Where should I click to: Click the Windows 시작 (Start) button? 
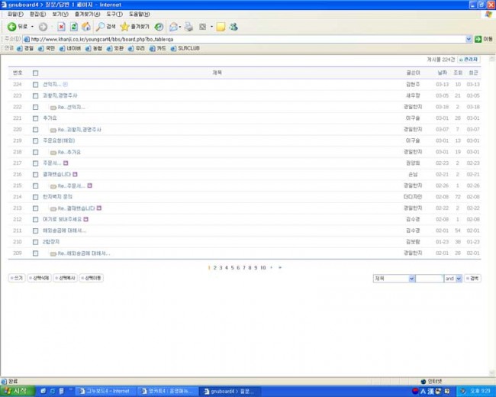click(x=15, y=391)
